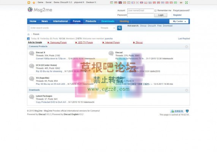This screenshot has width=217, height=152.
Task: Click the green fullscreen arrows icon
Action: coord(187,3)
